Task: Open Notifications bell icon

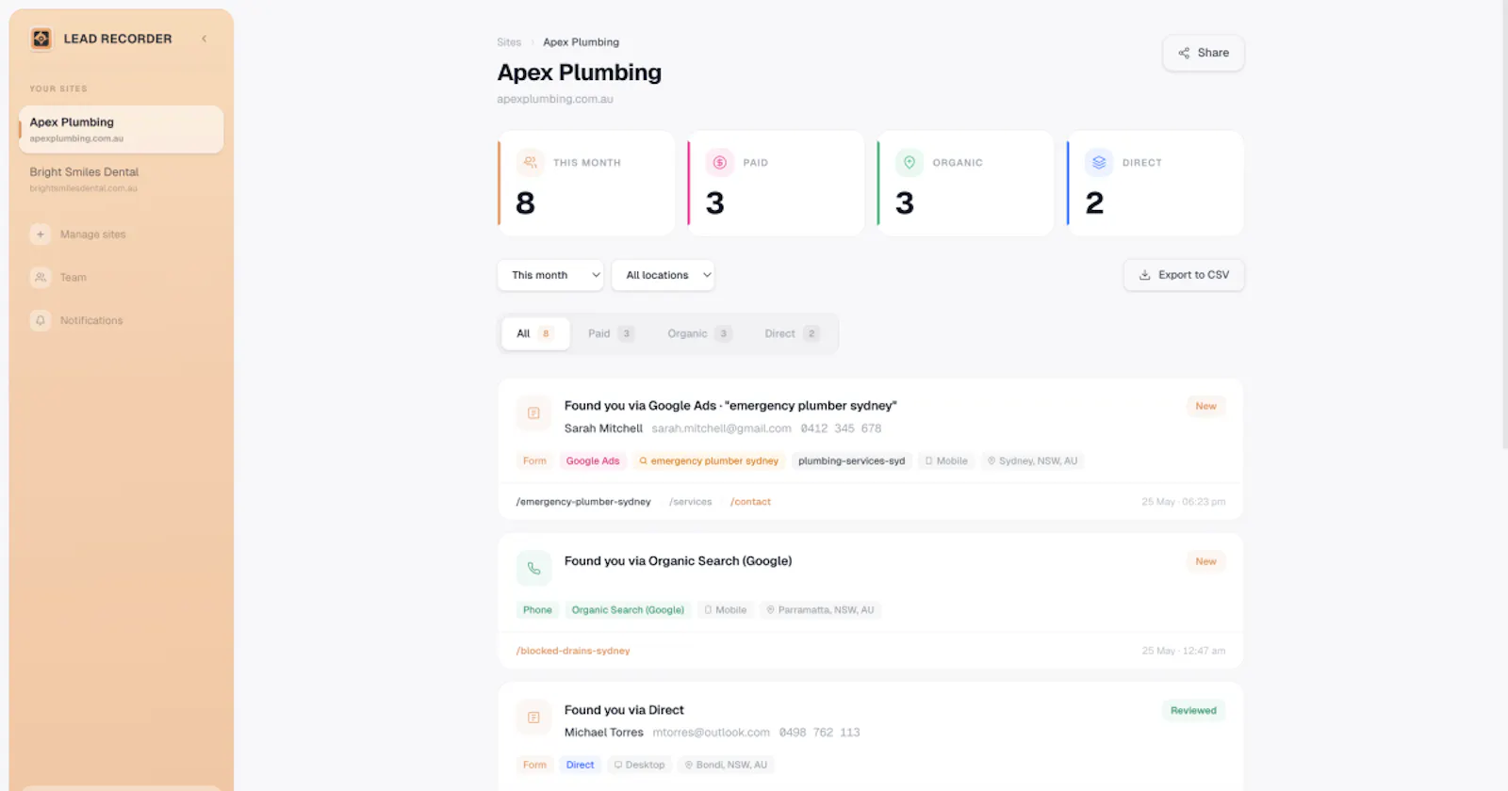Action: [41, 321]
